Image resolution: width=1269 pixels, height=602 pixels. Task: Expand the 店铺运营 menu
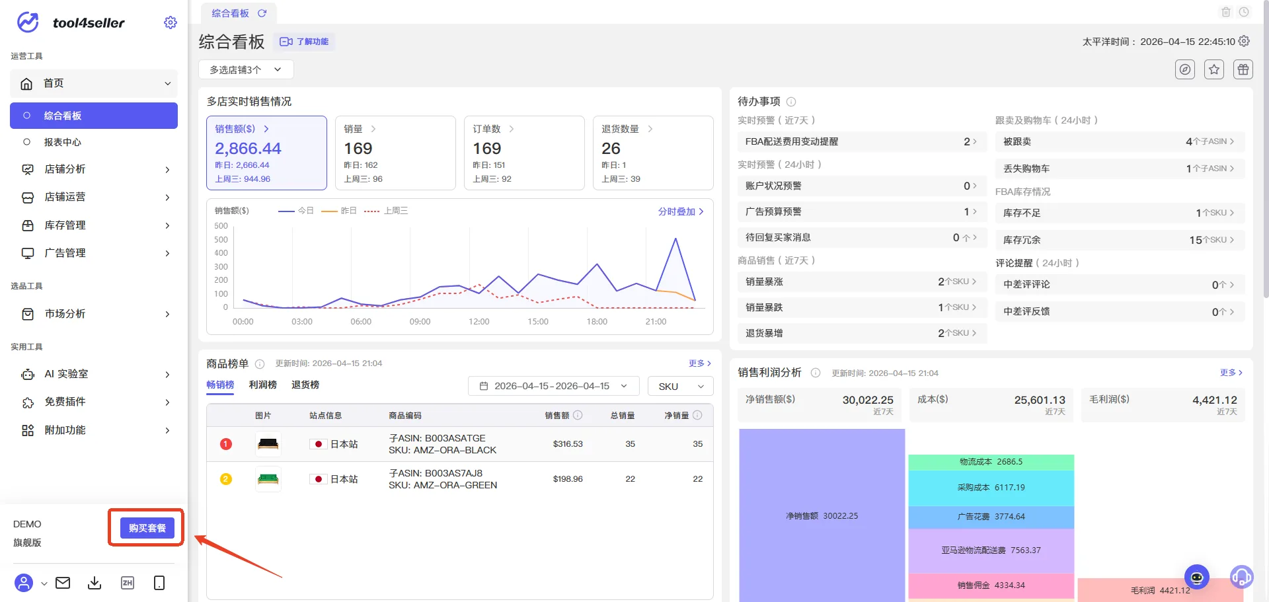tap(94, 197)
